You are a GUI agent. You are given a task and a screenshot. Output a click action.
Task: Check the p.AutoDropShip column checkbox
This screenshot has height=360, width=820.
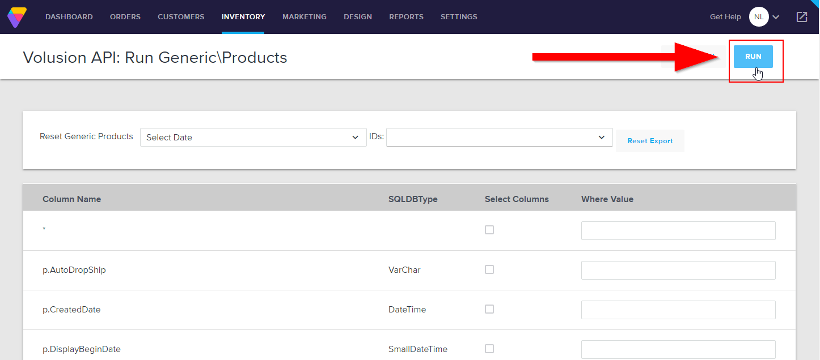[x=489, y=269]
